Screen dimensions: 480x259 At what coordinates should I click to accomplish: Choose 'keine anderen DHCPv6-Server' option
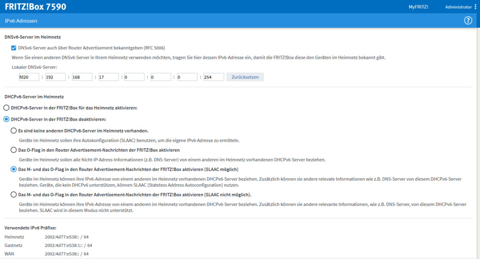click(14, 131)
